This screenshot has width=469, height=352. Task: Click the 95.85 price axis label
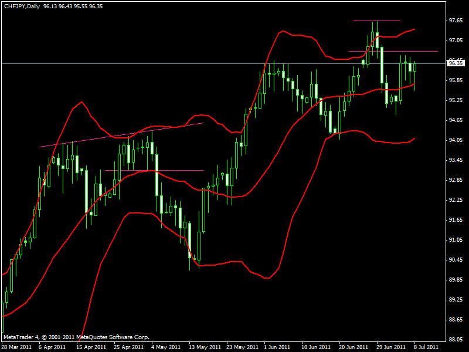[x=456, y=80]
